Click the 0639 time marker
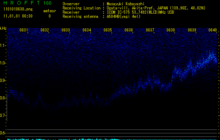Screen dimensions: 220x140 tap(192, 30)
